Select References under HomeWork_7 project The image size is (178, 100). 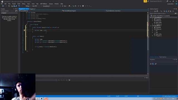(159, 29)
